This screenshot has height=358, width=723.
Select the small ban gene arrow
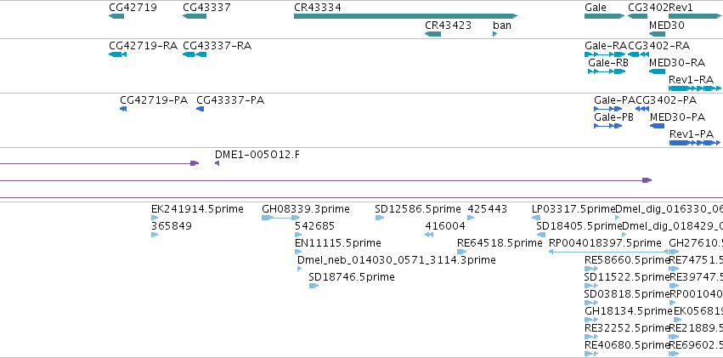tap(494, 34)
